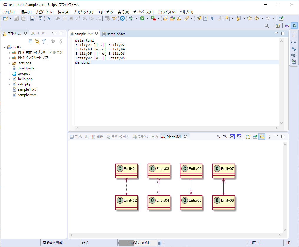Switch to the sample2.txt editor tab
This screenshot has width=299, height=247.
click(x=116, y=34)
